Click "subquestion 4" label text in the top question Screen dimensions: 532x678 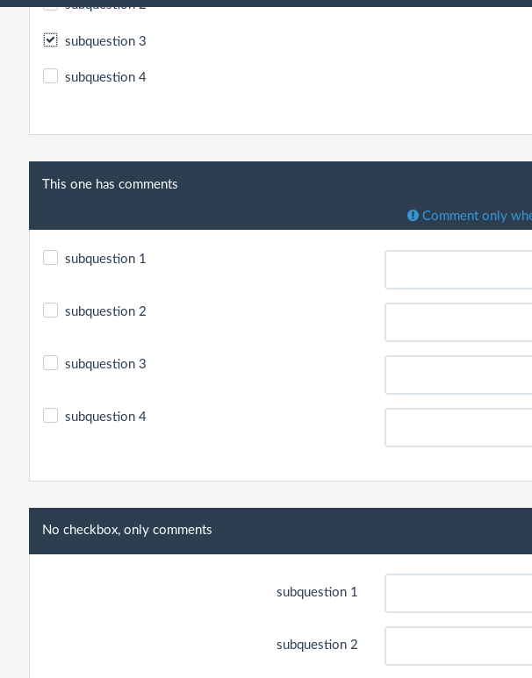click(105, 77)
